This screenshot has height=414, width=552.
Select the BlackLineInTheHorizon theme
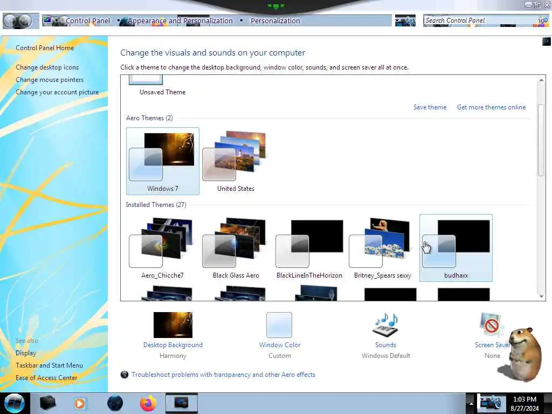309,248
